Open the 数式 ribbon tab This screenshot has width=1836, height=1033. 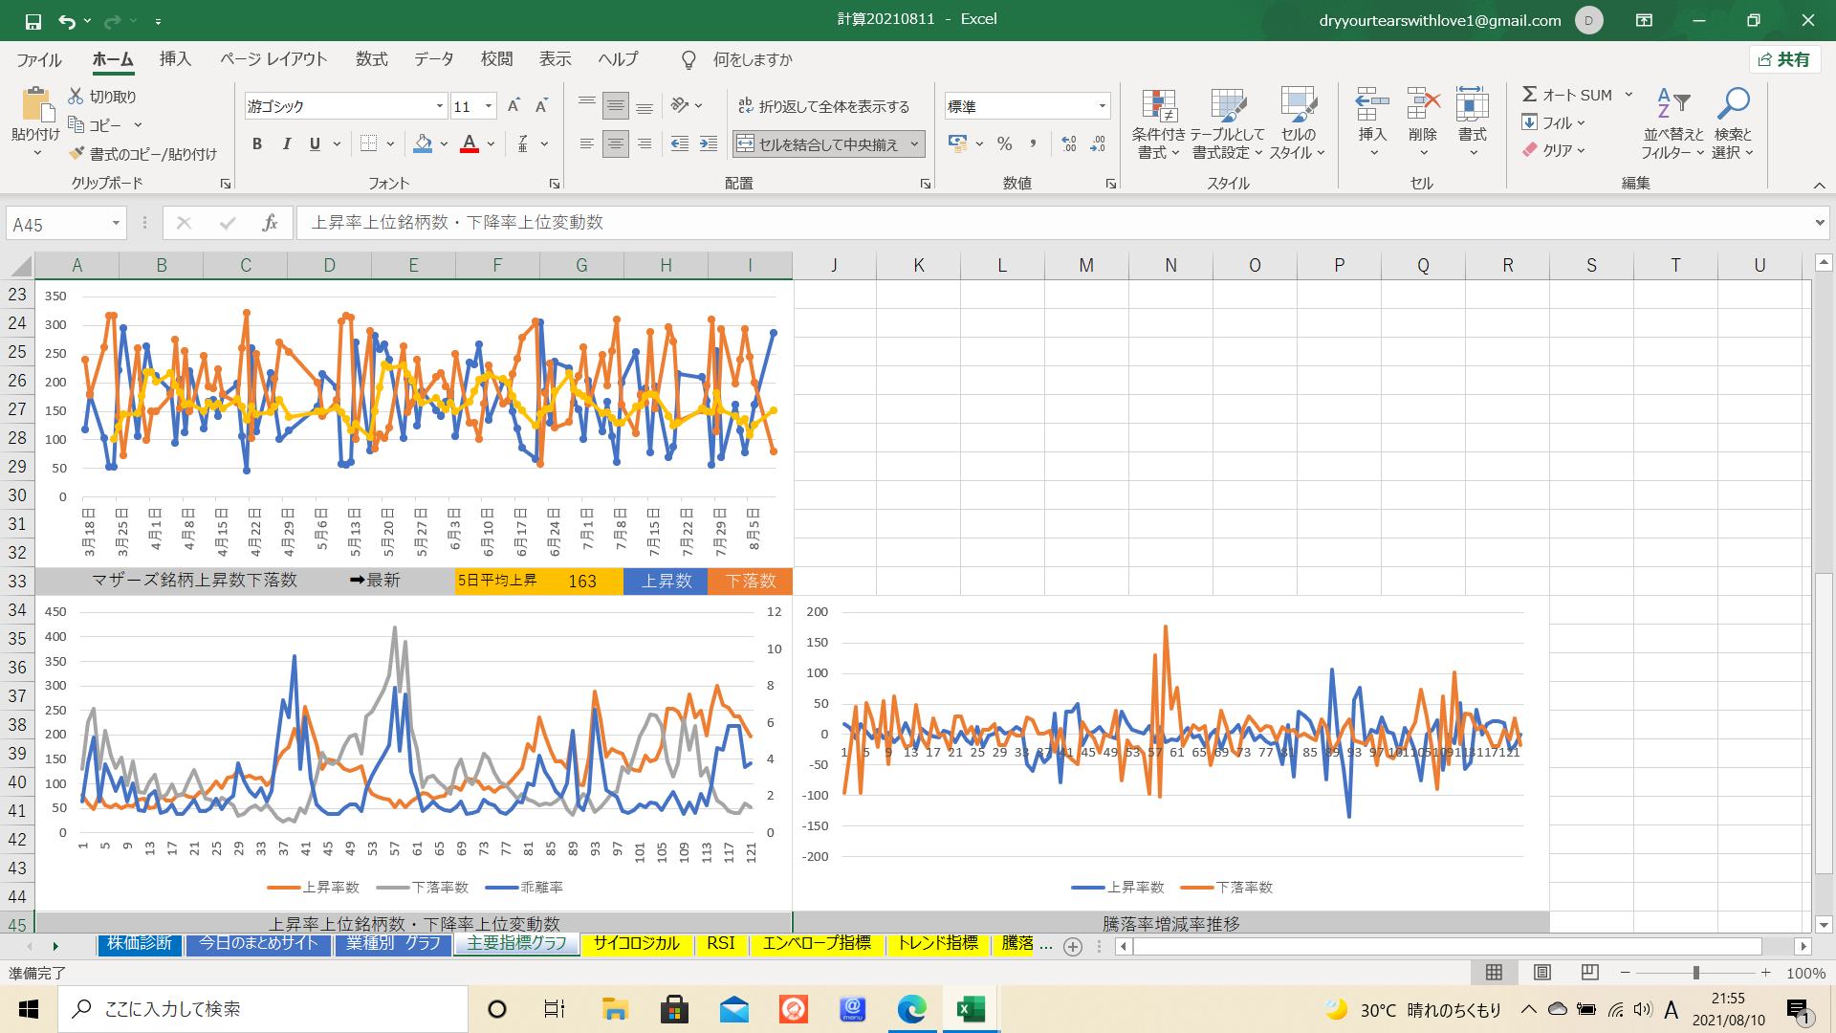371,59
